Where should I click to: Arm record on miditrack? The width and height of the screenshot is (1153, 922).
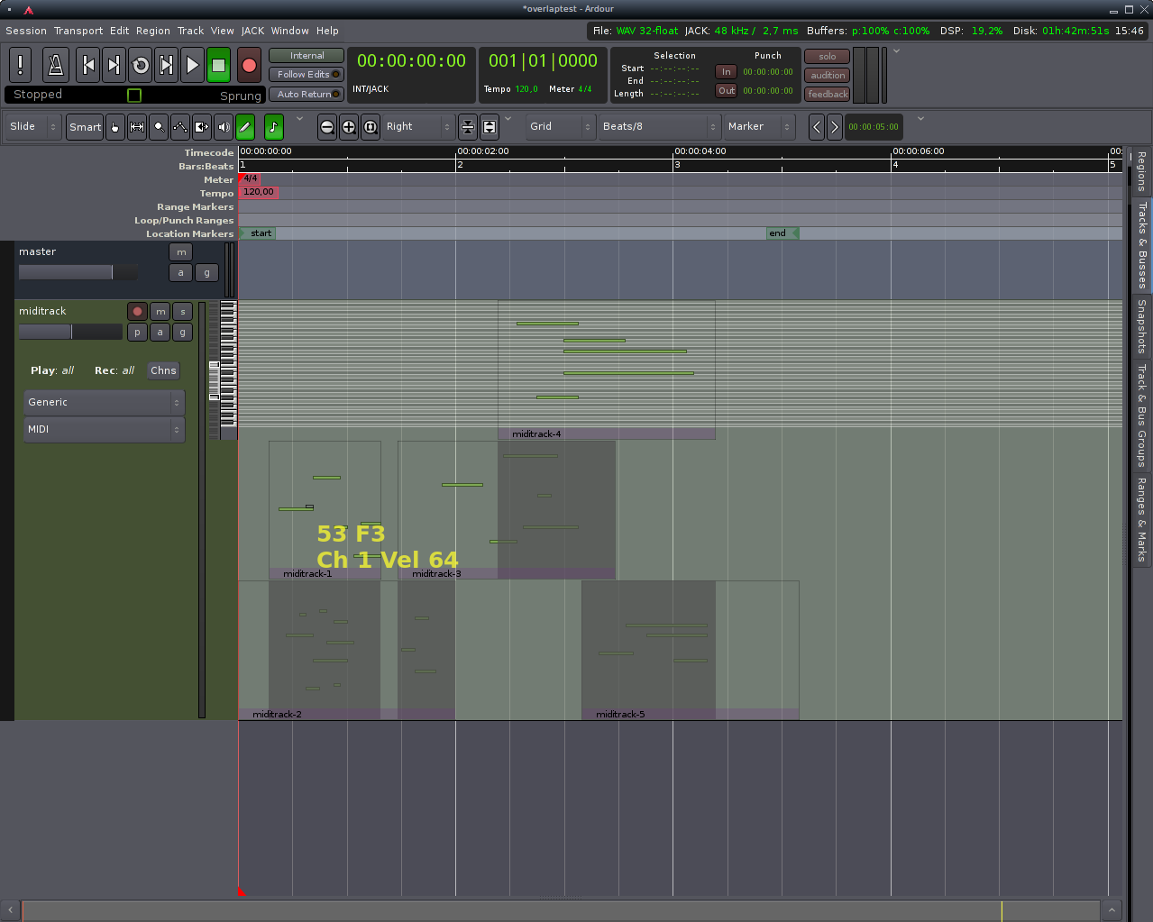[137, 311]
